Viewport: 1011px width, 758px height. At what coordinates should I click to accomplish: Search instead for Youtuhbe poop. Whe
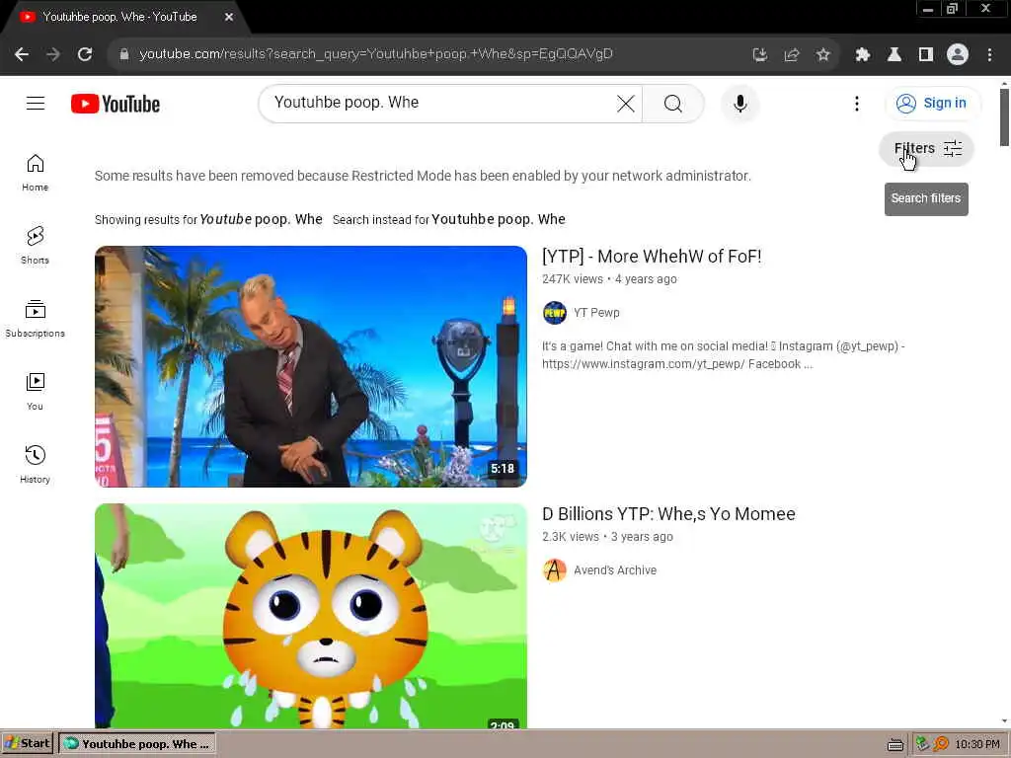tap(499, 219)
